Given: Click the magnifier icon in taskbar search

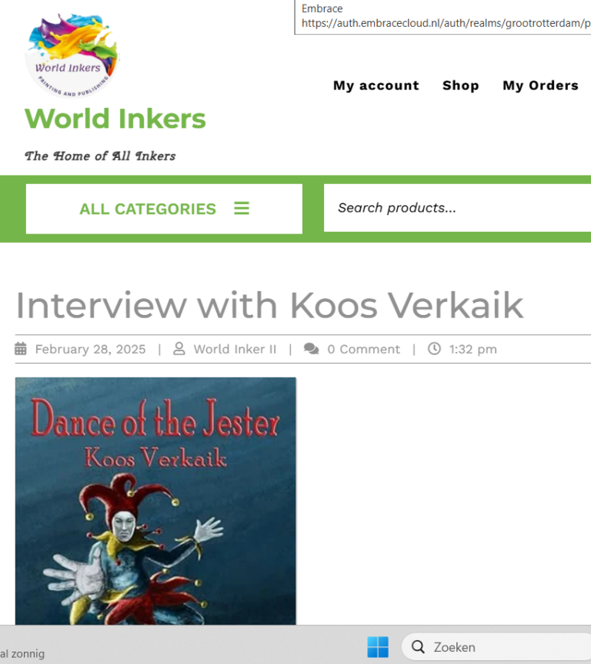Looking at the screenshot, I should [x=418, y=647].
